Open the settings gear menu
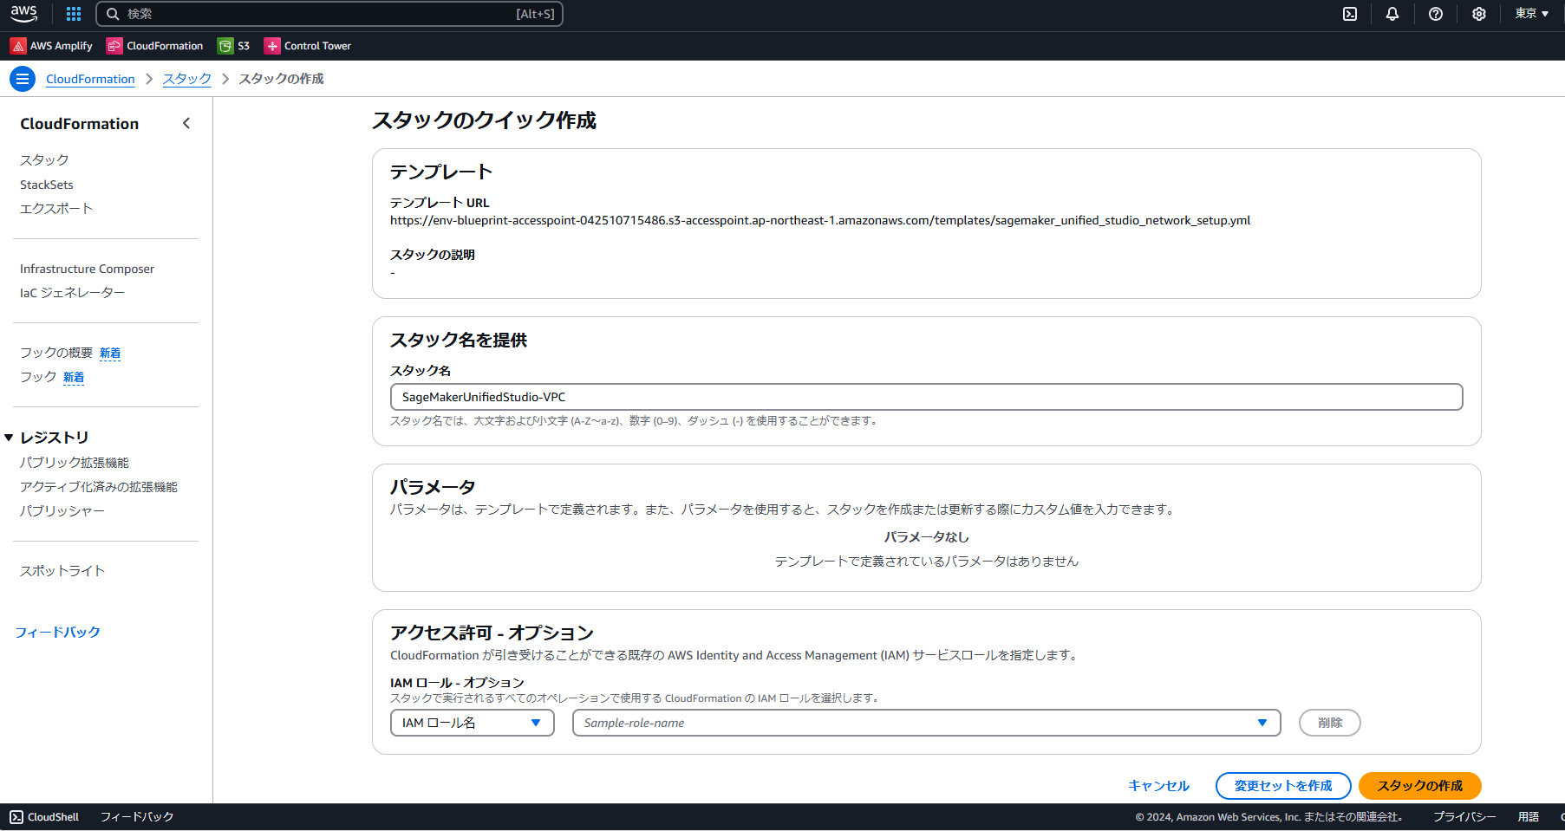1565x831 pixels. click(x=1479, y=14)
